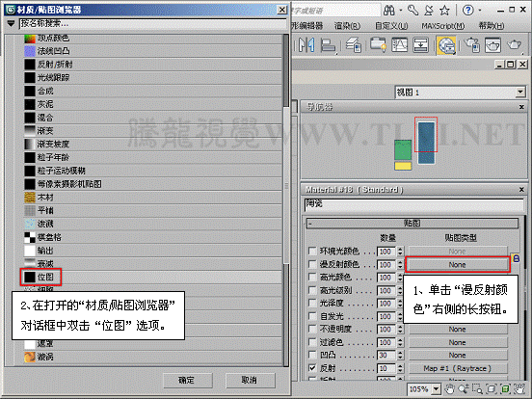Open the 帮助(H) menu
Screen dimensions: 532x399
[491, 26]
